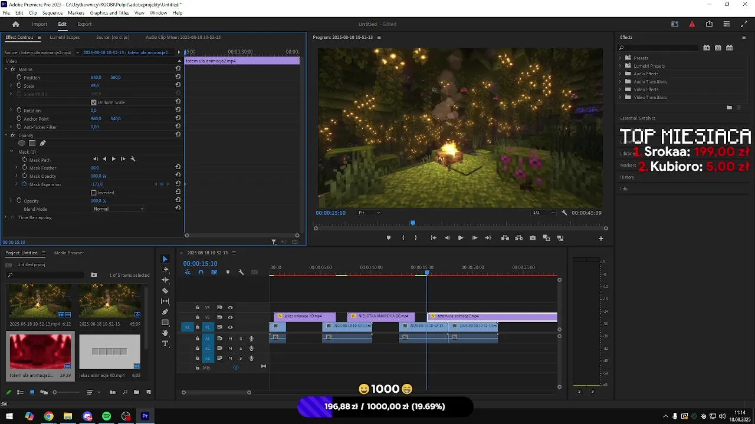Open playback resolution 1/2 dropdown
The width and height of the screenshot is (755, 424).
544,213
